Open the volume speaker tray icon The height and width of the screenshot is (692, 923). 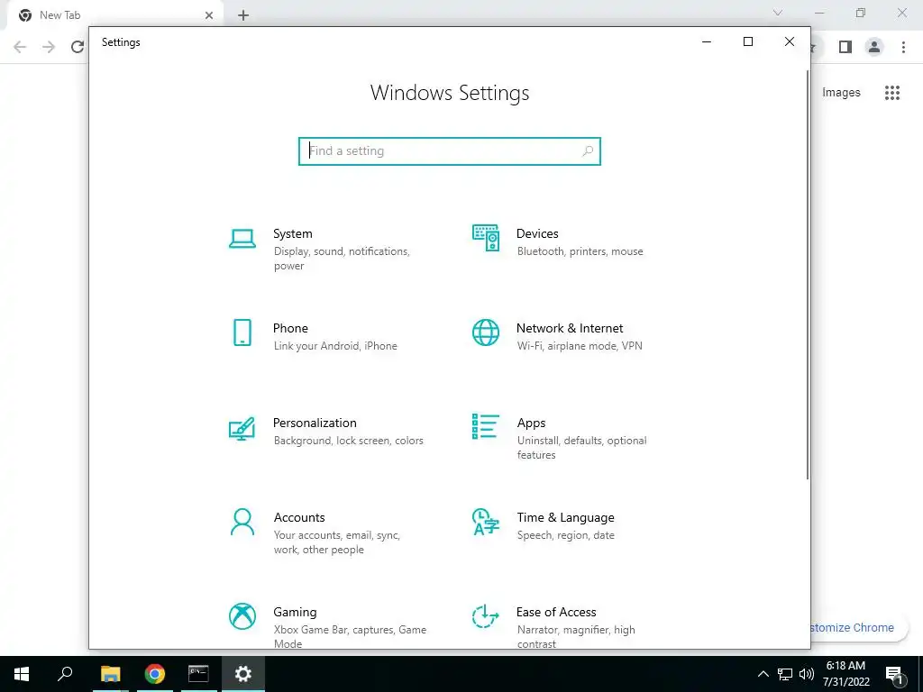[x=807, y=674]
